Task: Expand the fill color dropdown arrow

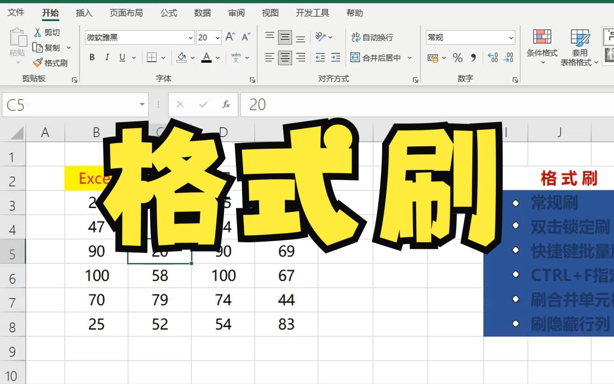Action: pyautogui.click(x=193, y=58)
